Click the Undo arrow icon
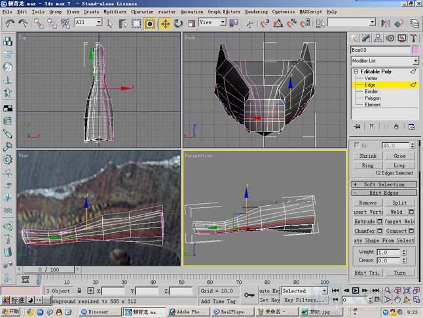This screenshot has height=318, width=423. coord(10,24)
